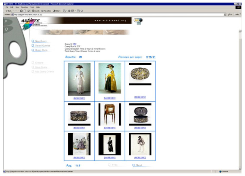The width and height of the screenshot is (245, 176).
Task: Expand the Address bar dropdown arrow
Action: pos(225,15)
